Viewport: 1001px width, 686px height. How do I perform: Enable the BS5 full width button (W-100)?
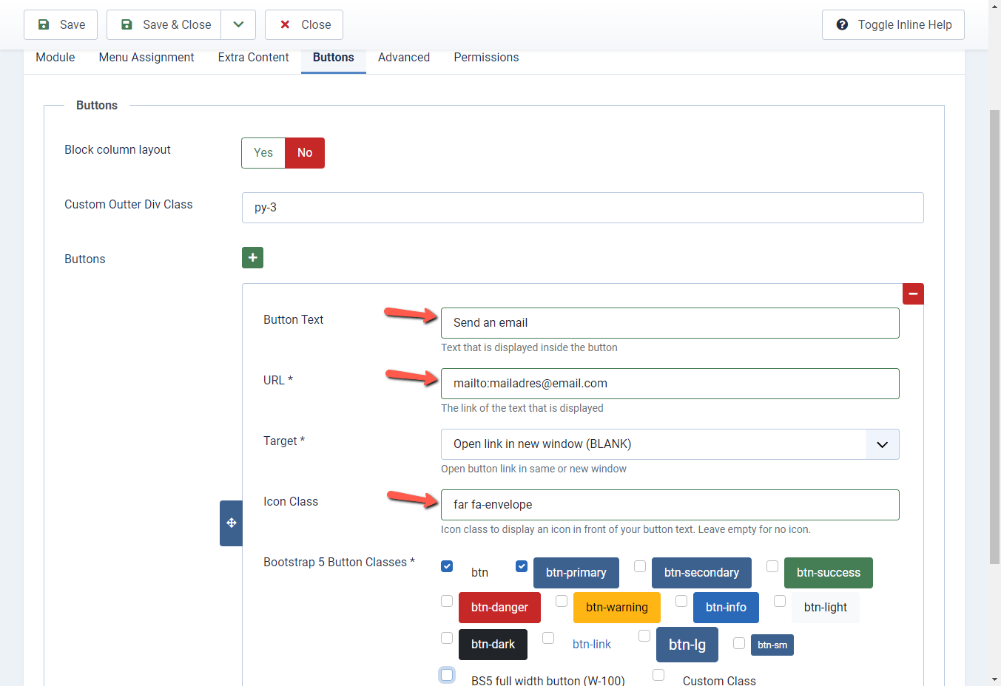pos(447,675)
